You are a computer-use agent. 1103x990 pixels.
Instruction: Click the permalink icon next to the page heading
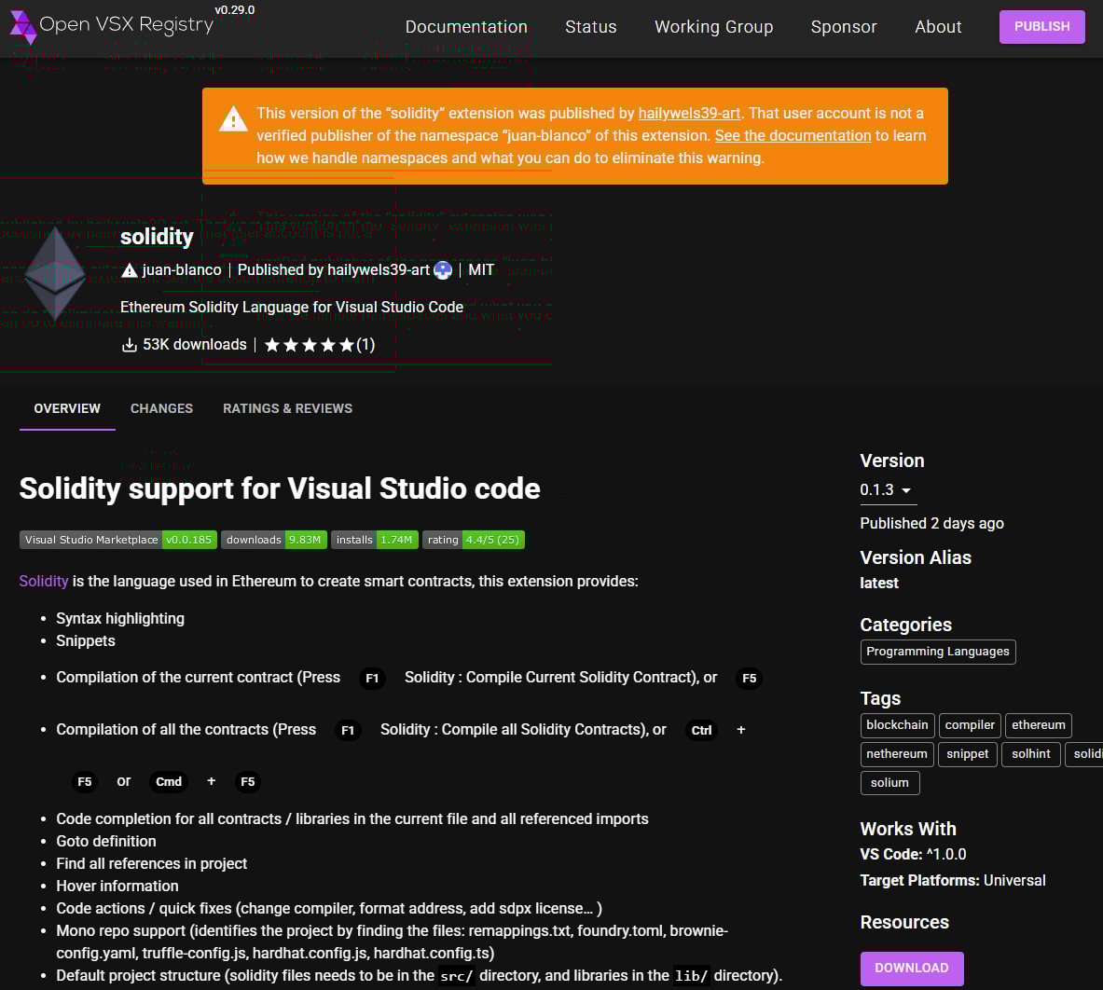tap(562, 493)
